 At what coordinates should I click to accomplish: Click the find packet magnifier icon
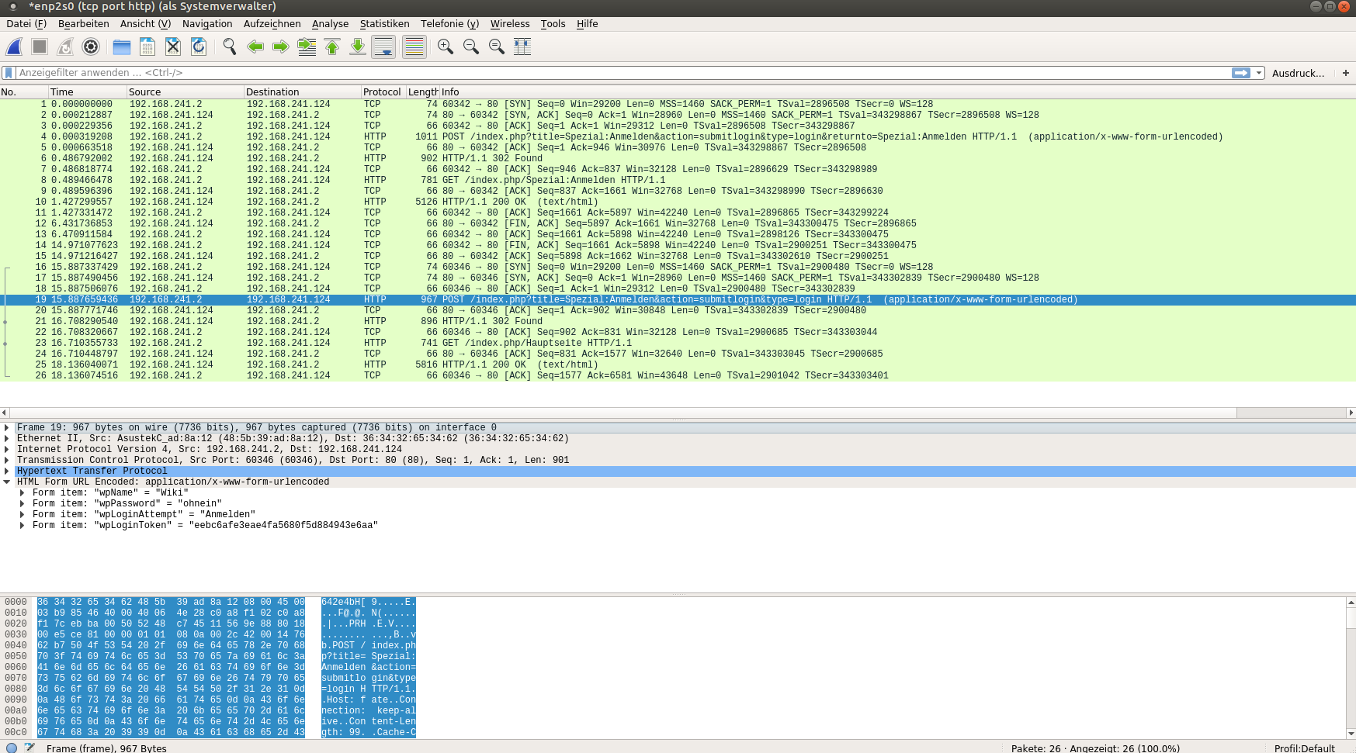230,47
